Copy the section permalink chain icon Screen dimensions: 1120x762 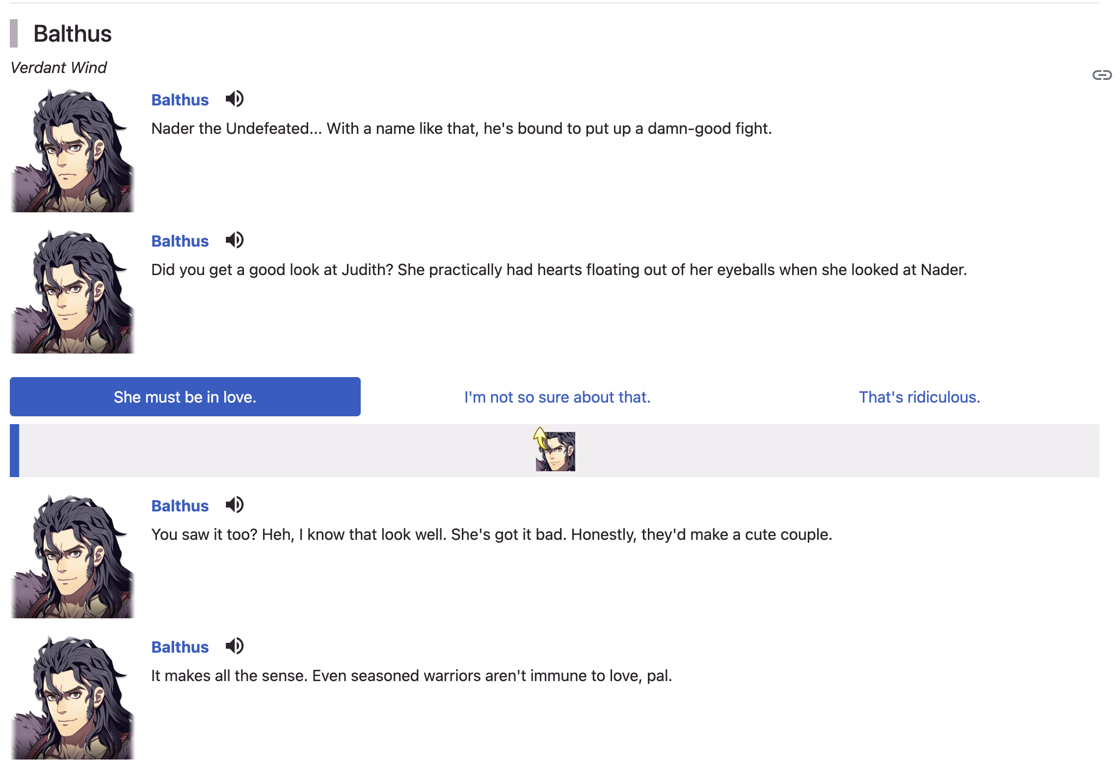click(1102, 75)
